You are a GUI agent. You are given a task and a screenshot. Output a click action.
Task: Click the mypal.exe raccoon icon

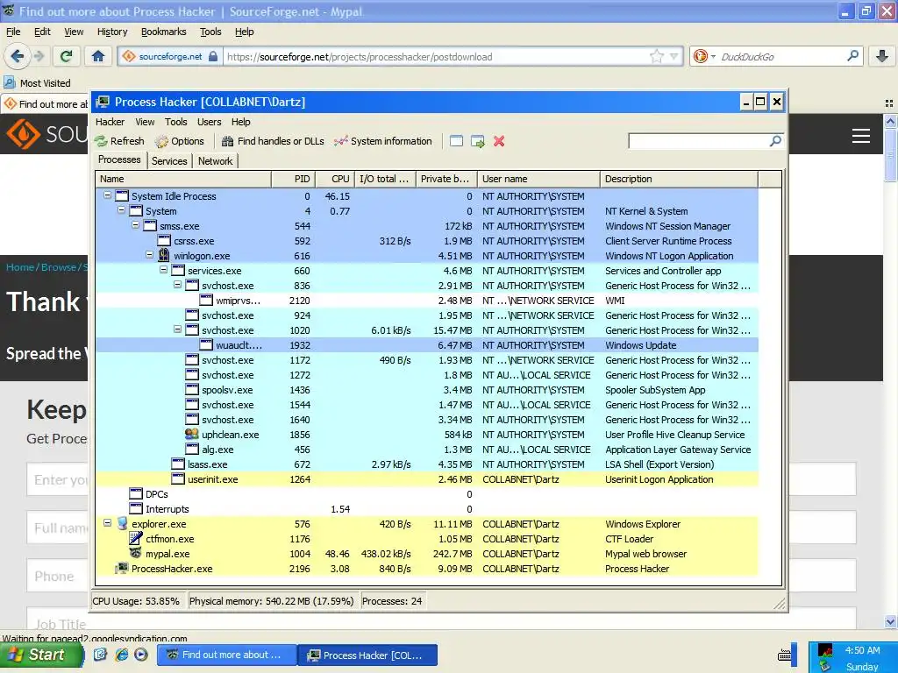tap(136, 554)
